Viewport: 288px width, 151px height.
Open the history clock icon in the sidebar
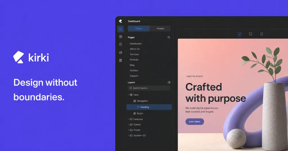[x=120, y=44]
